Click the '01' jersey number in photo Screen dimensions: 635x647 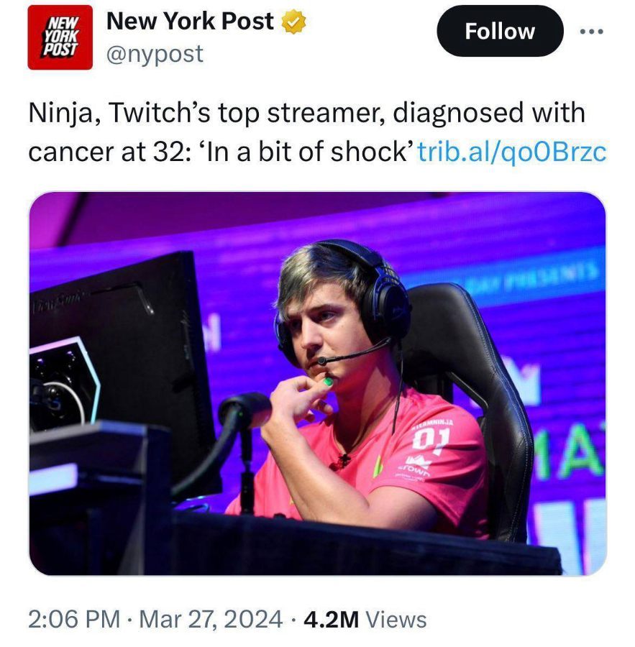[431, 440]
